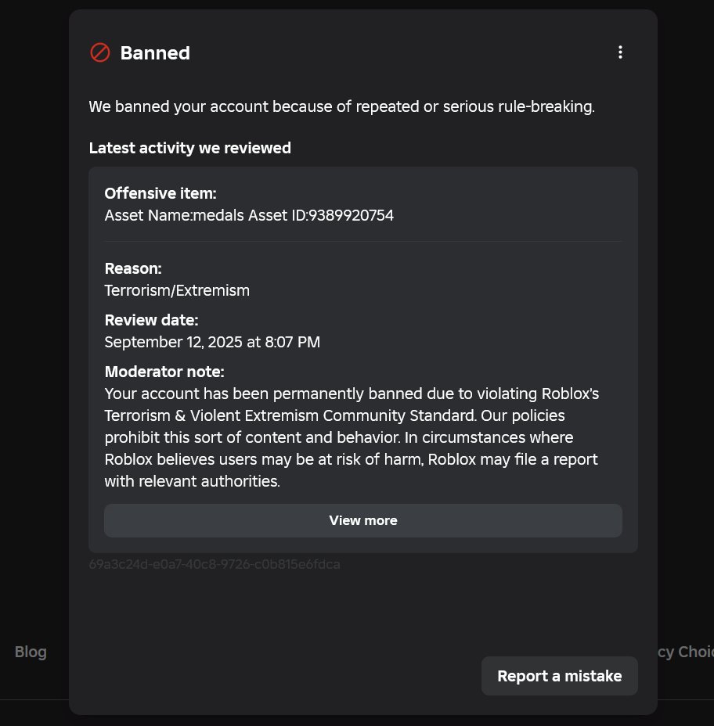714x726 pixels.
Task: Click the Review date label
Action: [151, 320]
